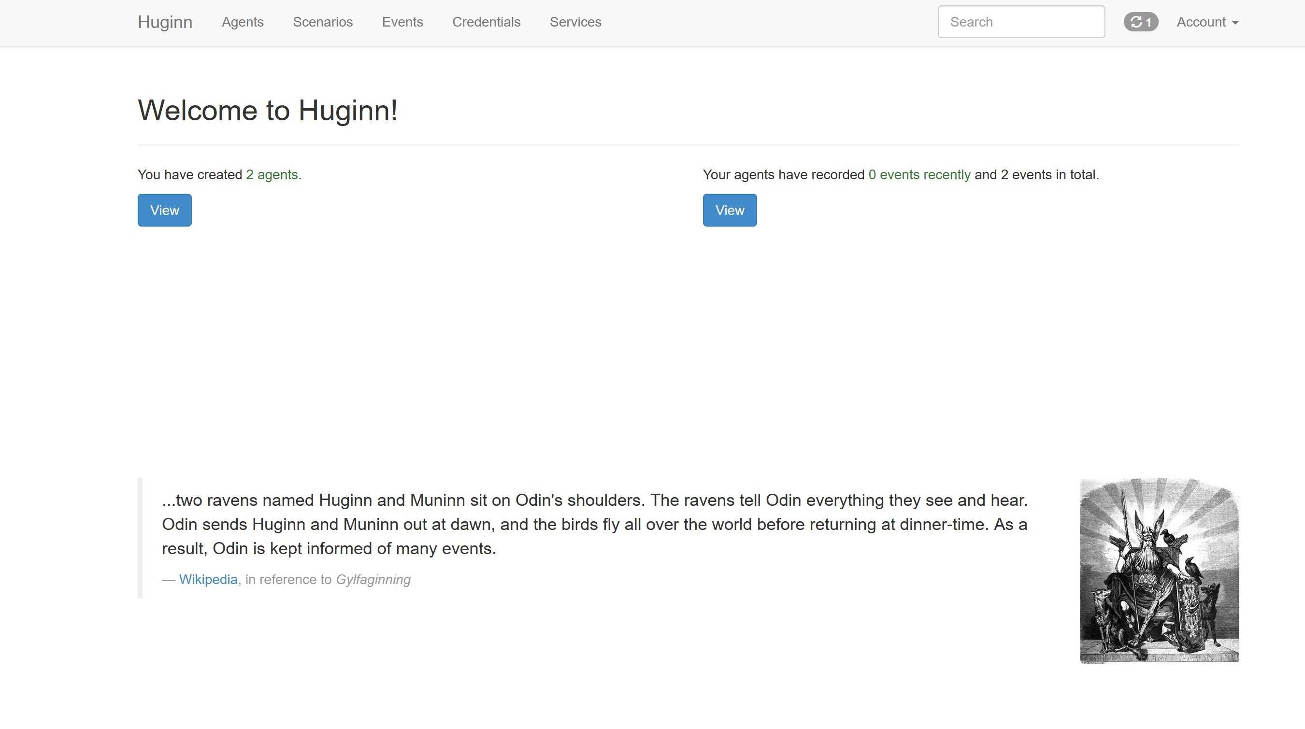Screen dimensions: 1305x729
Task: Select the Welcome to Huginn heading
Action: [x=268, y=111]
